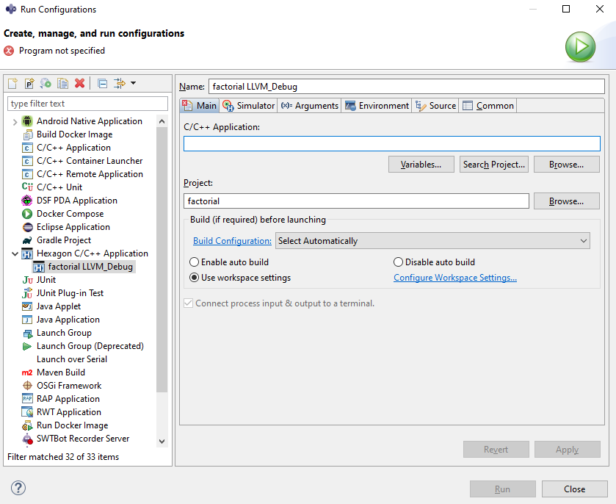Click the Close button
The height and width of the screenshot is (504, 616).
click(575, 489)
